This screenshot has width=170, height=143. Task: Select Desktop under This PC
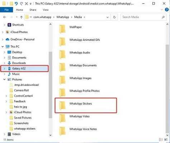[17, 52]
